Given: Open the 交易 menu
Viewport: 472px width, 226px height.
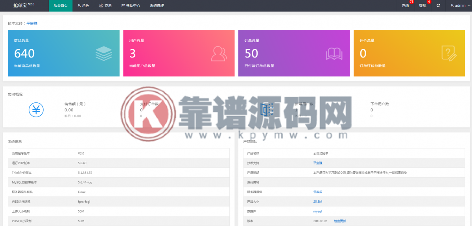Looking at the screenshot, I should click(105, 6).
